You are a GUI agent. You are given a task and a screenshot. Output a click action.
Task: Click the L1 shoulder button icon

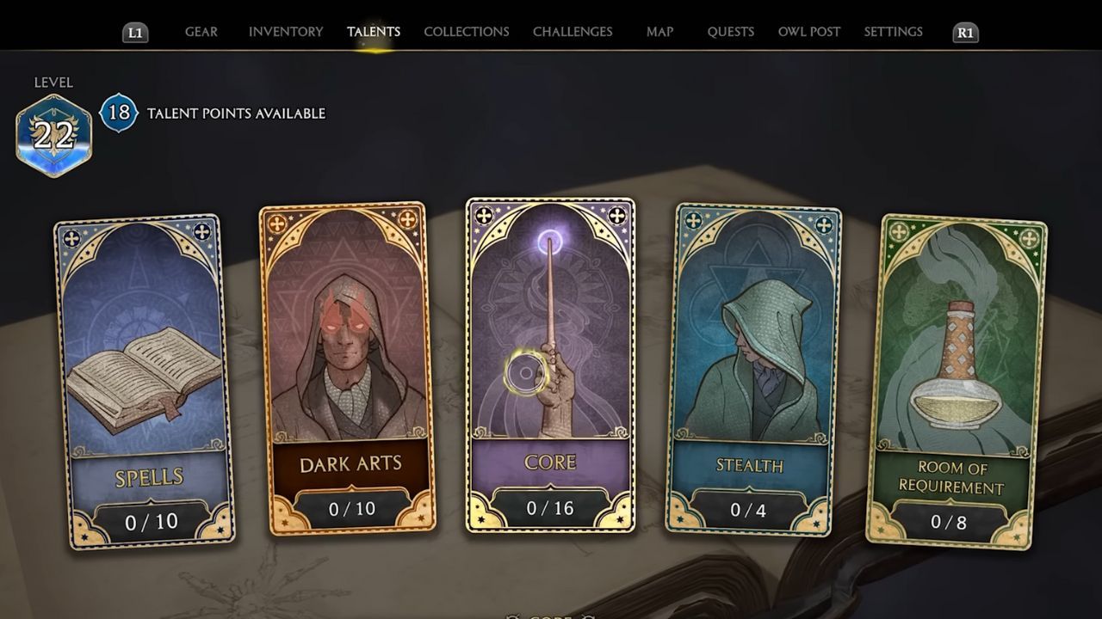click(x=135, y=33)
